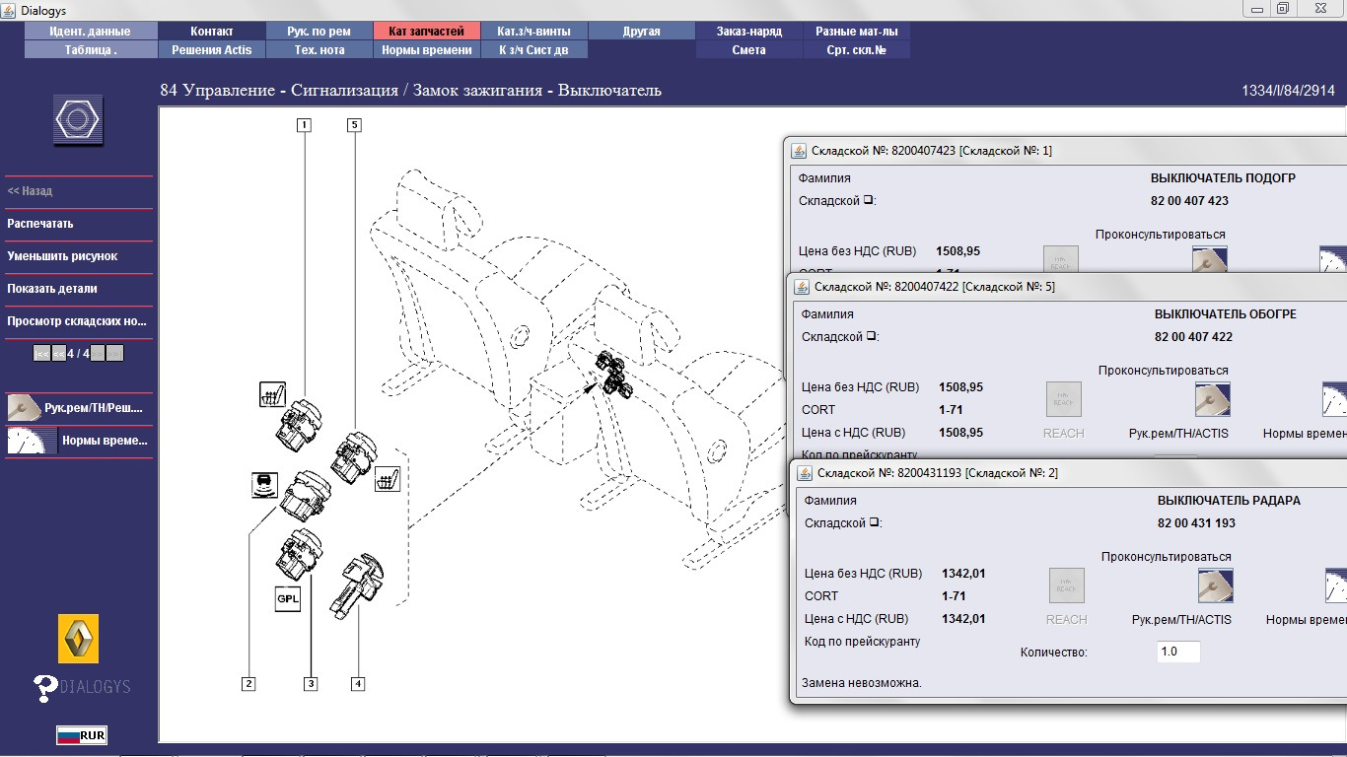Open sidebar repair manual wrench icon
Viewport: 1347px width, 757px height.
click(x=23, y=407)
